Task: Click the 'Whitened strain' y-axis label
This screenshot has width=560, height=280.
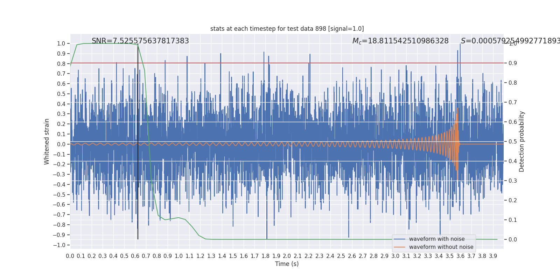Action: click(x=47, y=141)
